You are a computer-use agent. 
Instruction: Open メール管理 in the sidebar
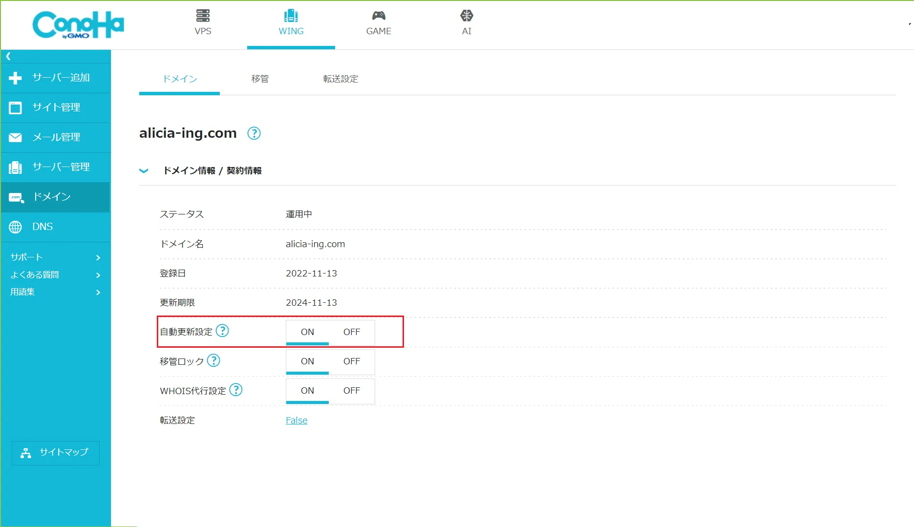tap(56, 137)
